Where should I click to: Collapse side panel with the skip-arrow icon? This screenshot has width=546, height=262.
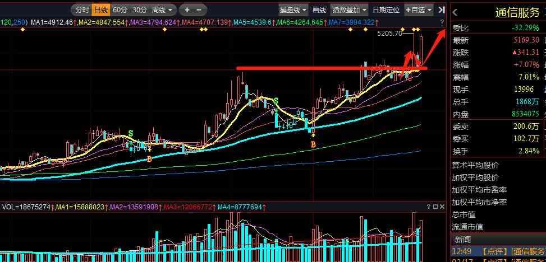pyautogui.click(x=442, y=10)
